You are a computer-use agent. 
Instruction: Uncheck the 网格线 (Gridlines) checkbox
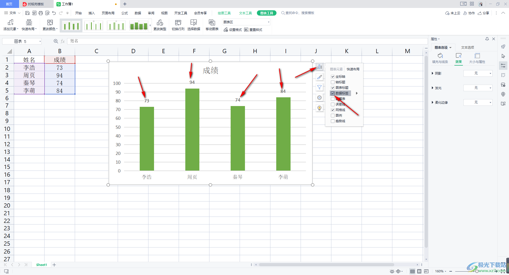[x=333, y=110]
